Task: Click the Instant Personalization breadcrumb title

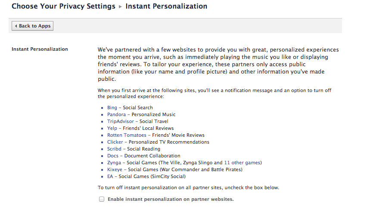Action: (166, 6)
